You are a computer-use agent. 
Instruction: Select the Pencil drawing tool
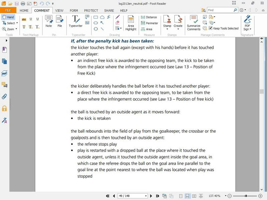[x=117, y=17]
